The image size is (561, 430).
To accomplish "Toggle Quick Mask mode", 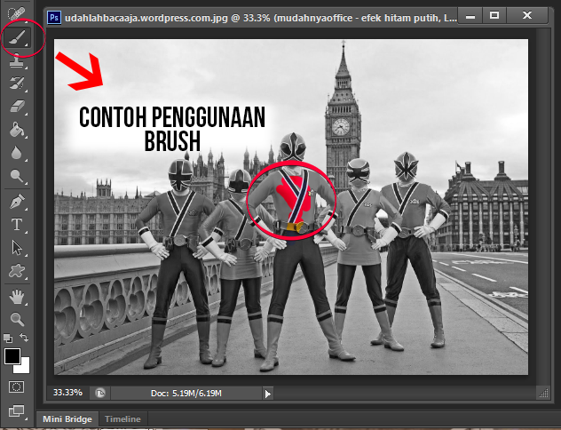I will click(x=17, y=387).
